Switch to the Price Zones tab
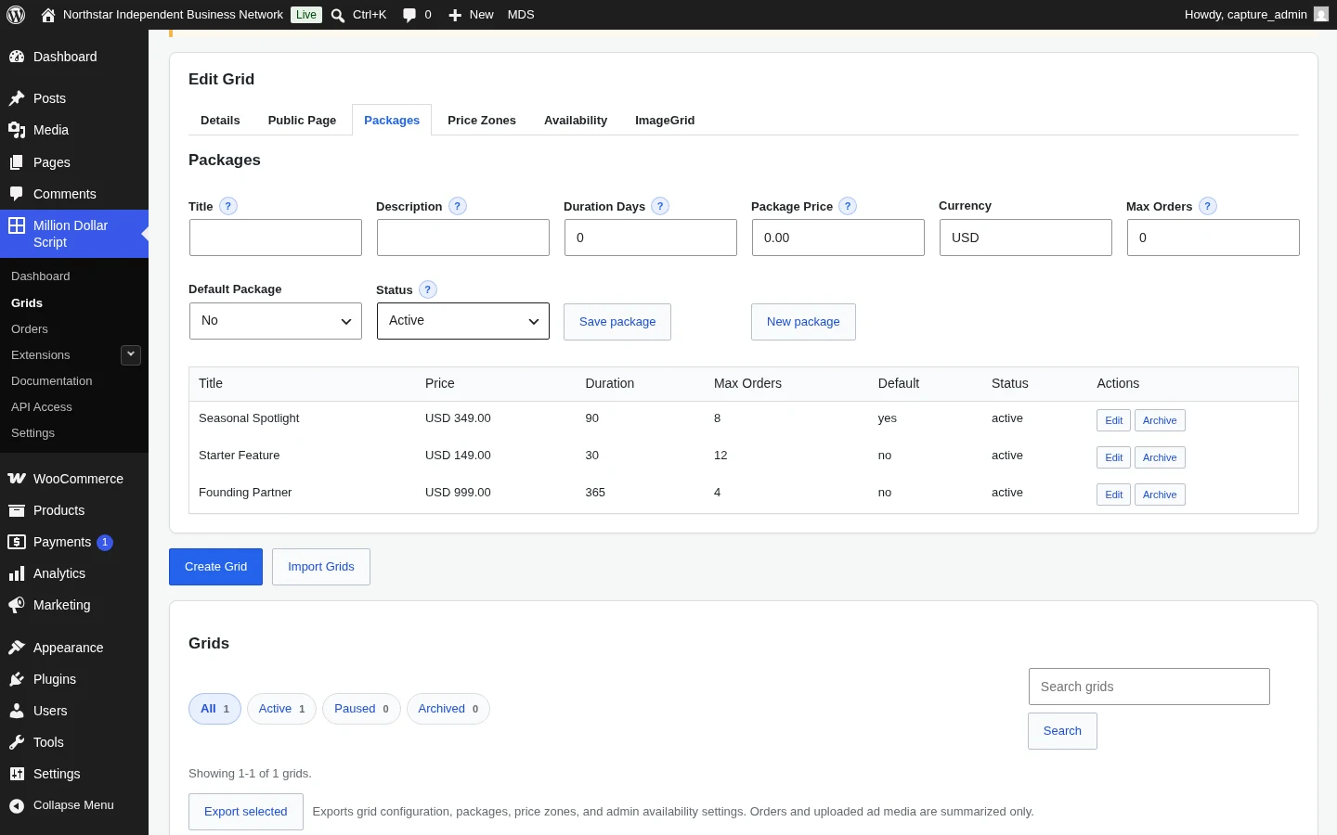 482,121
